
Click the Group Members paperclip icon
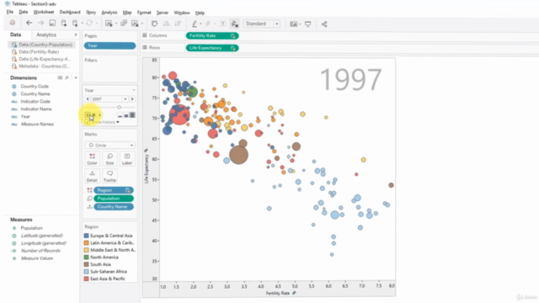tap(208, 24)
